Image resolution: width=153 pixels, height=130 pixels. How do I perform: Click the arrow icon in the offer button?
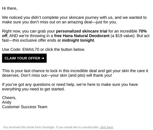pos(43,58)
